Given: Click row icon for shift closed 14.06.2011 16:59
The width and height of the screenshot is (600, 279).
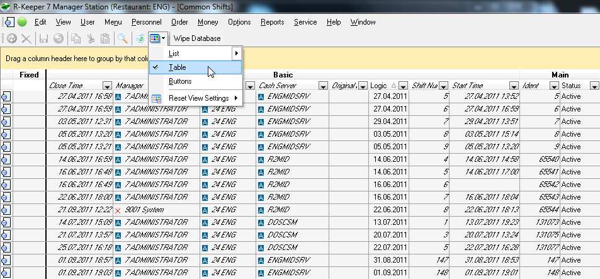Looking at the screenshot, I should (6, 159).
